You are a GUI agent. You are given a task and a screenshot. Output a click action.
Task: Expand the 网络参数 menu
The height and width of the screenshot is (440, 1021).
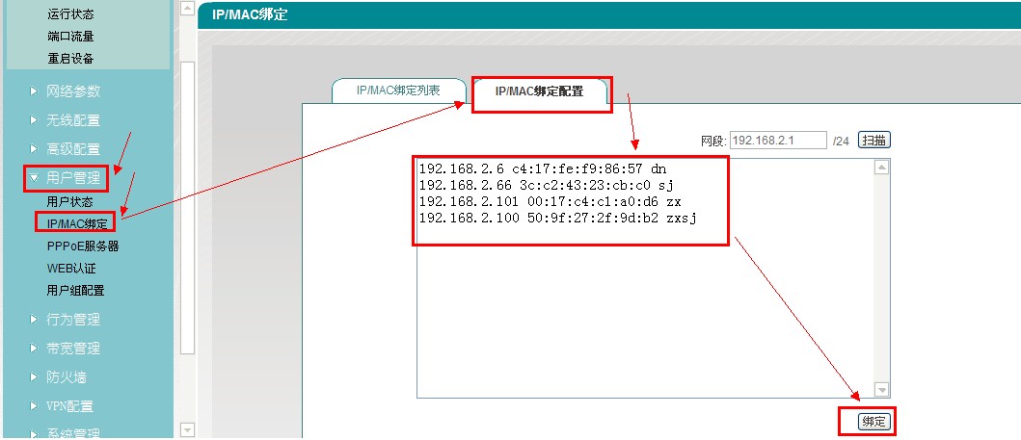pos(73,91)
